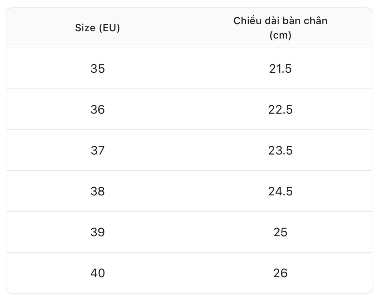Click the 22.5 foot length value

coord(280,110)
